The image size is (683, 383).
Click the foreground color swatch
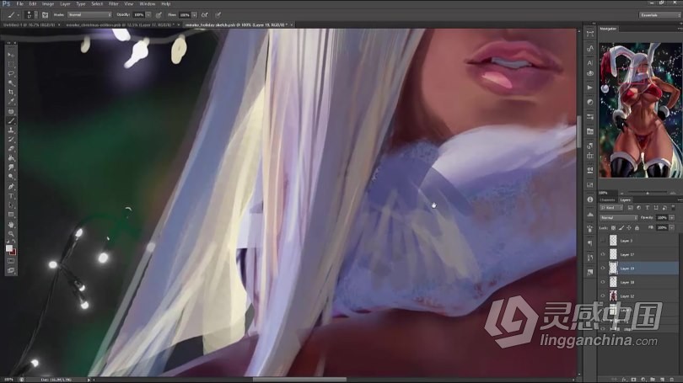tap(8, 248)
